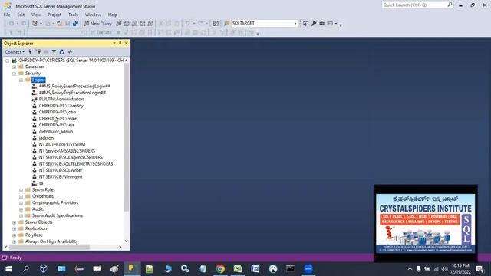Select the CHREDDY-PC\teja login
Viewport: 491px width, 276px height.
click(x=56, y=125)
